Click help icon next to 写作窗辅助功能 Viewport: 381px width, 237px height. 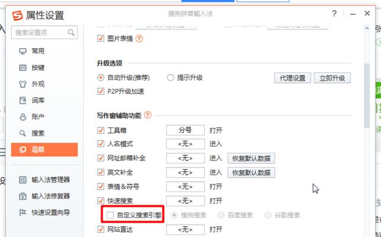pos(148,115)
